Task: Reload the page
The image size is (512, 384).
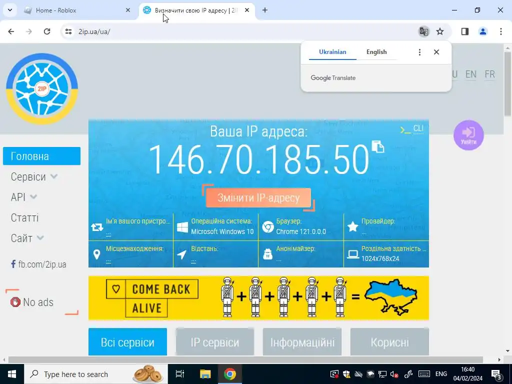Action: coord(47,31)
